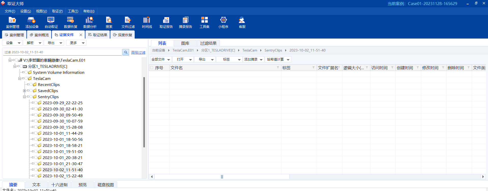Click the filter funnel on 标签 column
Viewport: 488px width, 191px height.
[313, 67]
